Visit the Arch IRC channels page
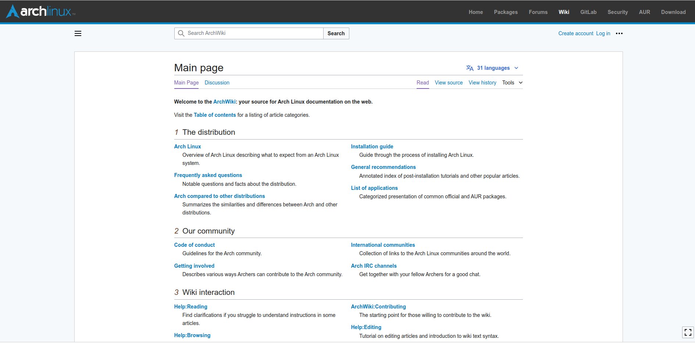Screen dimensions: 695x343 [374, 266]
